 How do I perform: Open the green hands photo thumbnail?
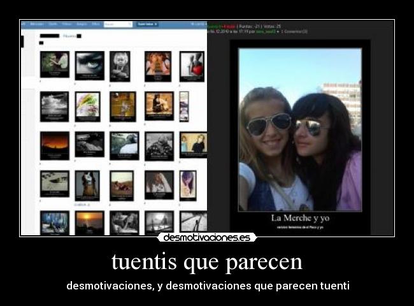pos(55,64)
